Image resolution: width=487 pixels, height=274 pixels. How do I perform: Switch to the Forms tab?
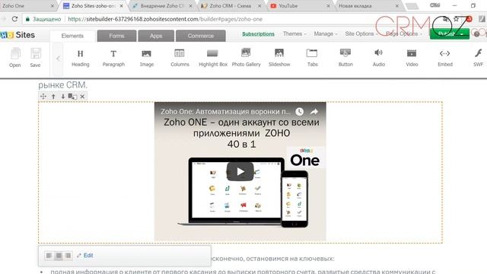pos(116,36)
